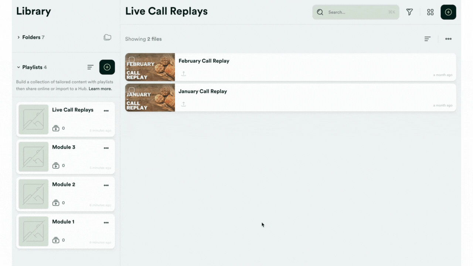
Task: Open the Live Call Replays playlist three-dot menu
Action: click(x=106, y=111)
